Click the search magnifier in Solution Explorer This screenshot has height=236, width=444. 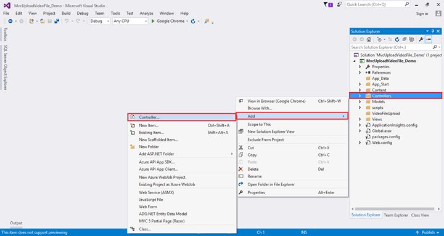[x=435, y=47]
